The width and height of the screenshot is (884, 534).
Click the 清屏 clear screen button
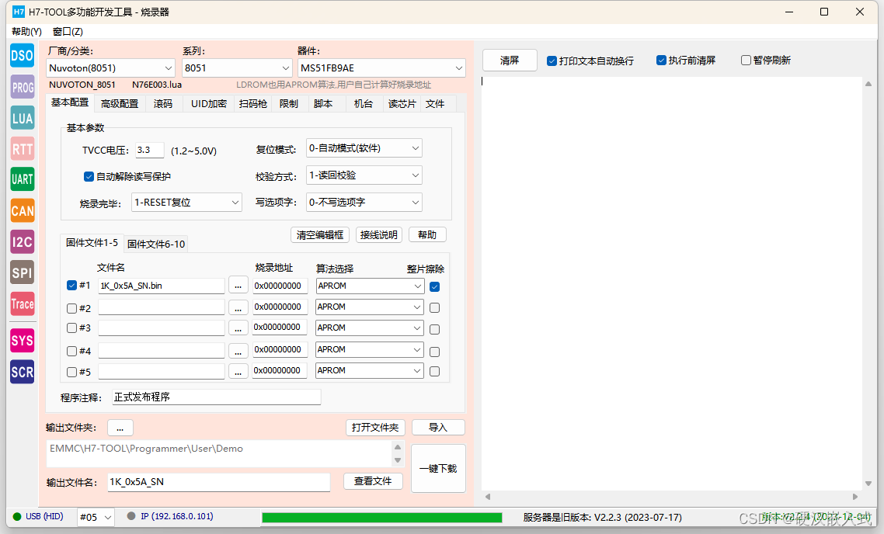pyautogui.click(x=510, y=60)
